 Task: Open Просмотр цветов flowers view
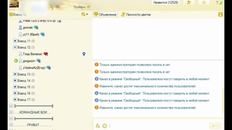pyautogui.click(x=136, y=14)
